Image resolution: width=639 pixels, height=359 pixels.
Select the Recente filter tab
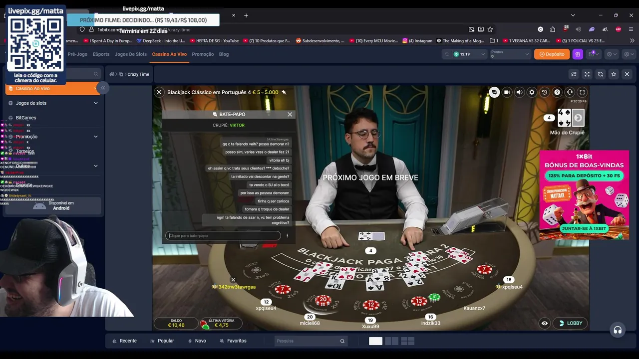124,341
